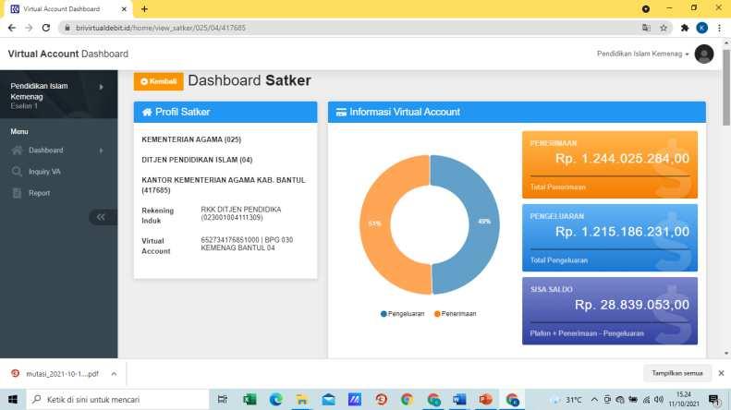Reload the page with the refresh icon
The width and height of the screenshot is (731, 410).
point(45,28)
